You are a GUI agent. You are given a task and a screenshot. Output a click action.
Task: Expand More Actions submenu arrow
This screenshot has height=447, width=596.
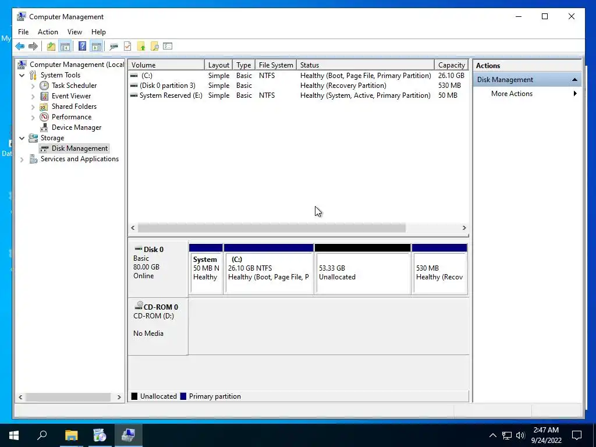[575, 94]
